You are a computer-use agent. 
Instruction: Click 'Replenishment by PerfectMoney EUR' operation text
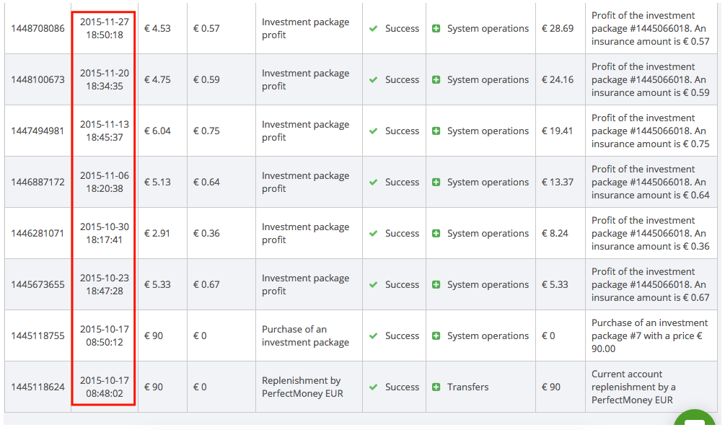(x=301, y=387)
